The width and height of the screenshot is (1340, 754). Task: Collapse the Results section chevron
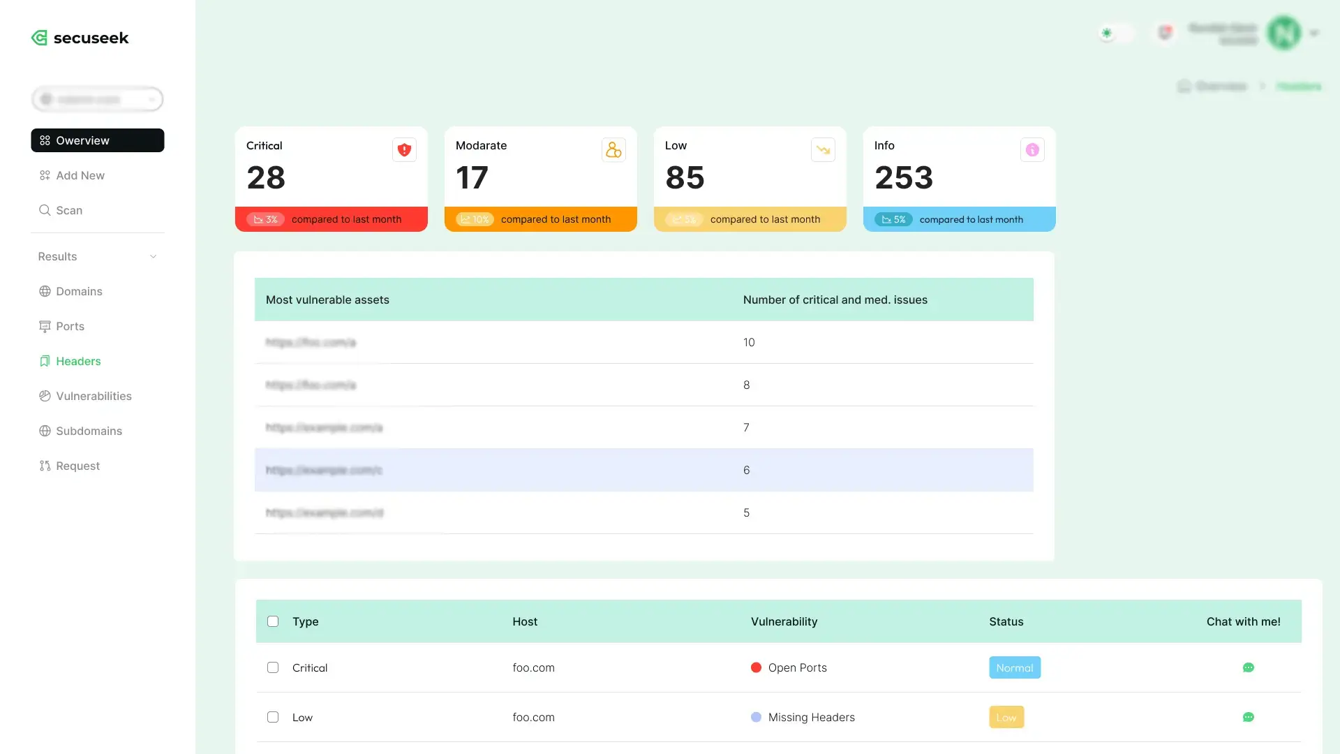pos(153,257)
